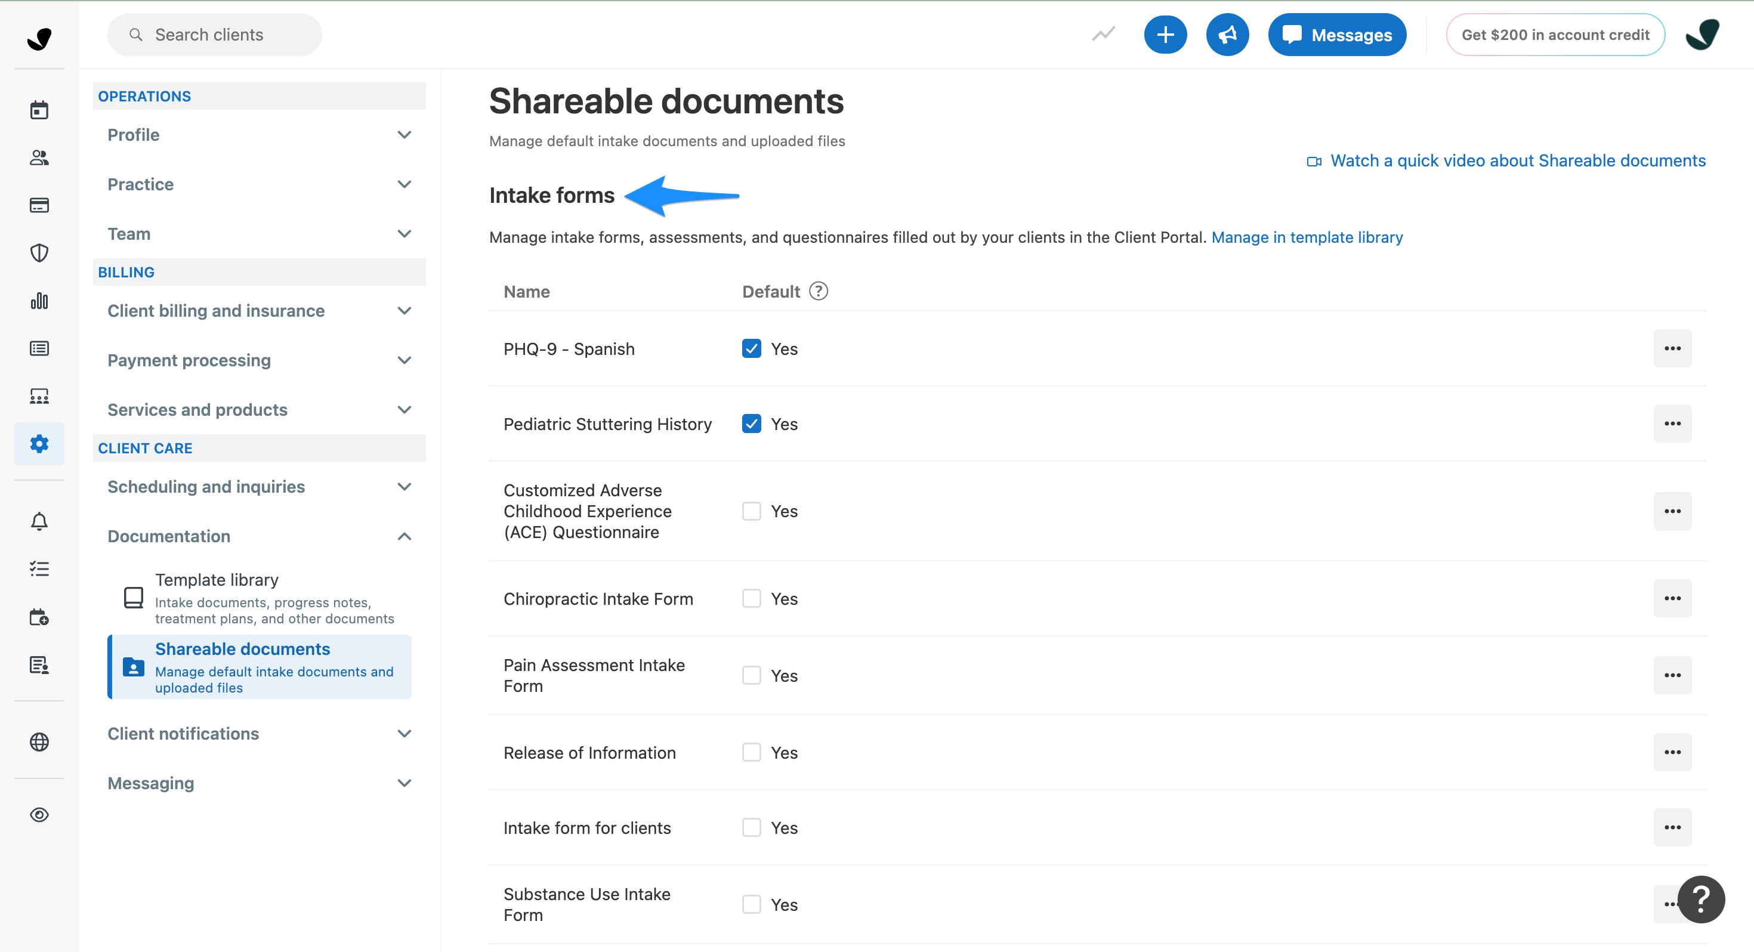1754x952 pixels.
Task: Check default for ACE Questionnaire
Action: [x=751, y=511]
